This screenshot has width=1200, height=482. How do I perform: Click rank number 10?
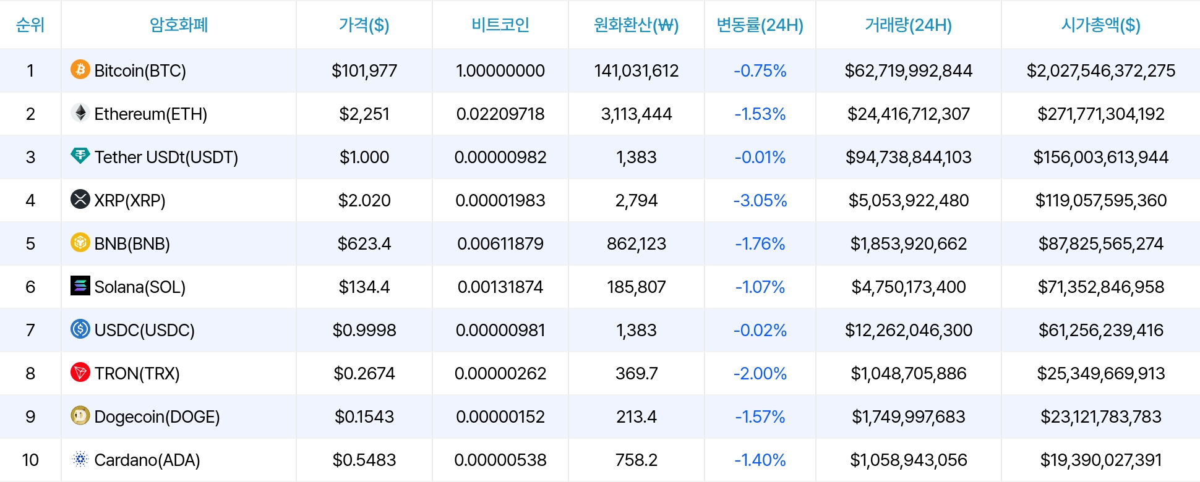click(x=30, y=460)
